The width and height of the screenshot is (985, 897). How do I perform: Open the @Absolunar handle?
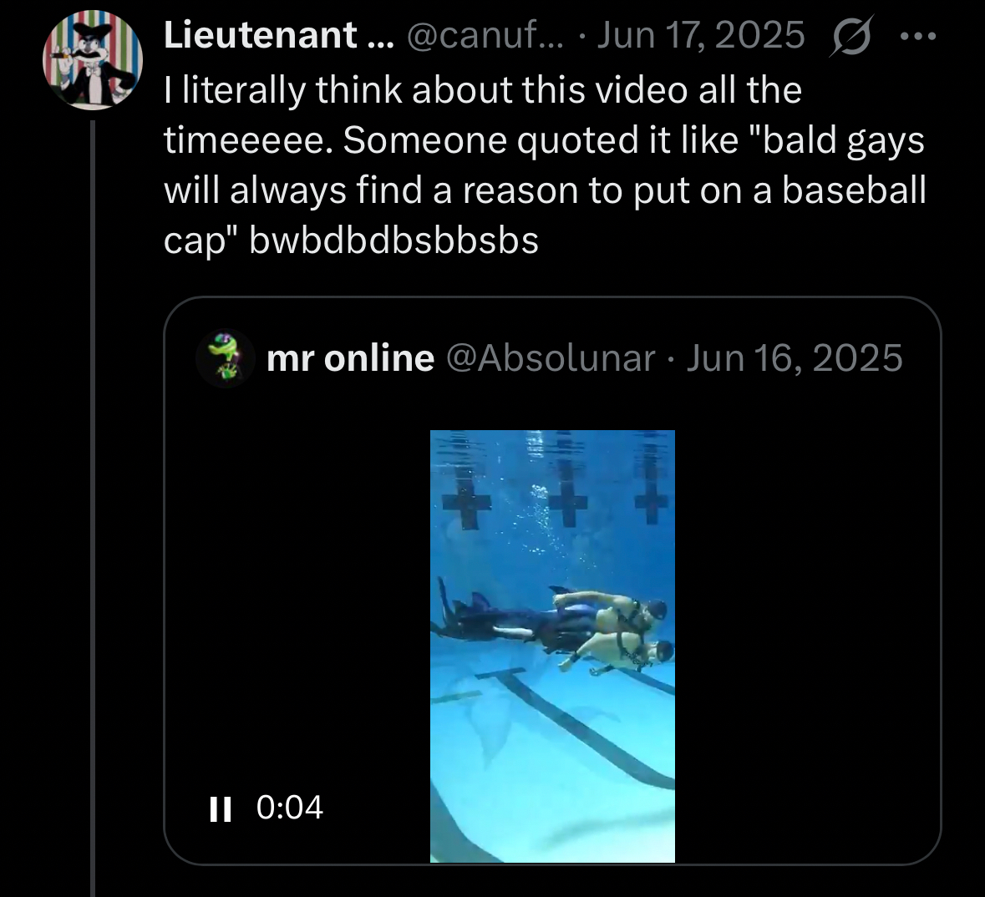coord(551,358)
